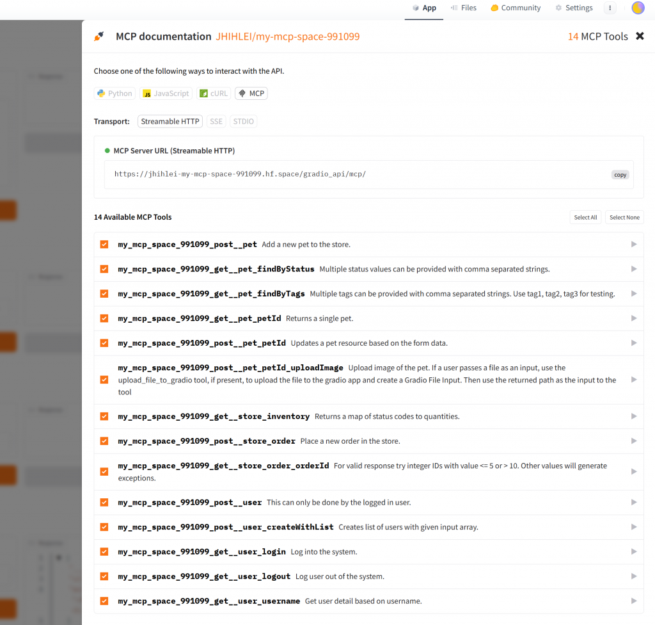The image size is (655, 625).
Task: Expand the post__pet_petId details arrow
Action: (x=634, y=343)
